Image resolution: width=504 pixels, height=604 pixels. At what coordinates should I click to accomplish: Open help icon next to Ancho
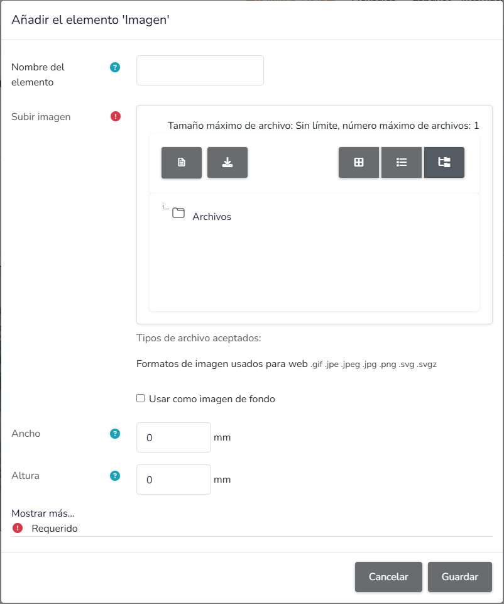pyautogui.click(x=115, y=434)
